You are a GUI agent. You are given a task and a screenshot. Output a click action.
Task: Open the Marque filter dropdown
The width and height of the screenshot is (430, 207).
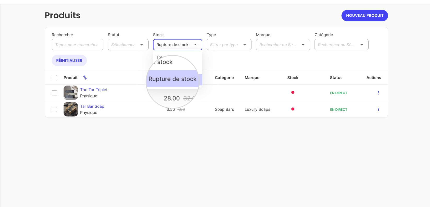click(x=283, y=45)
